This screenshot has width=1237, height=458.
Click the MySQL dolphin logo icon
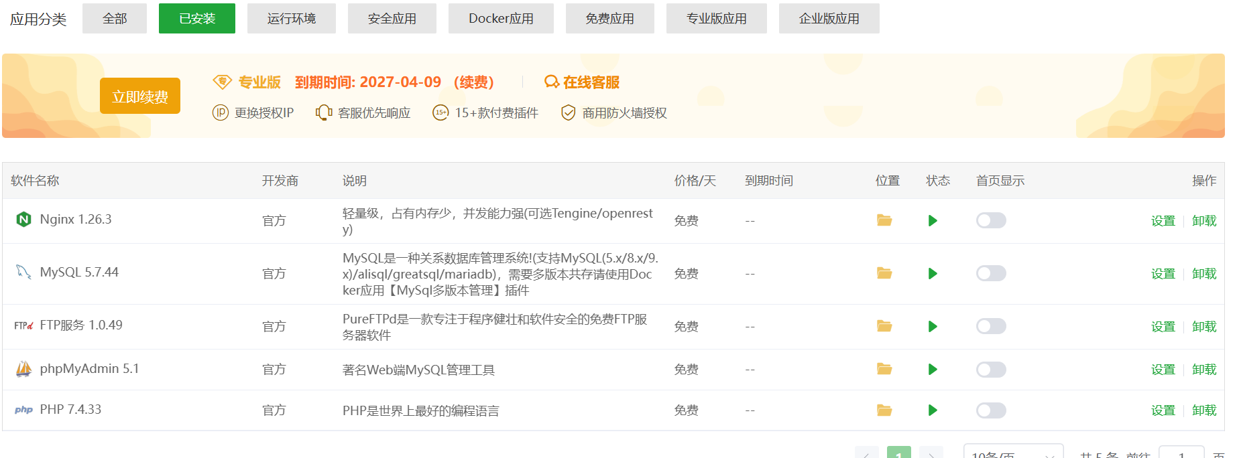tap(23, 272)
